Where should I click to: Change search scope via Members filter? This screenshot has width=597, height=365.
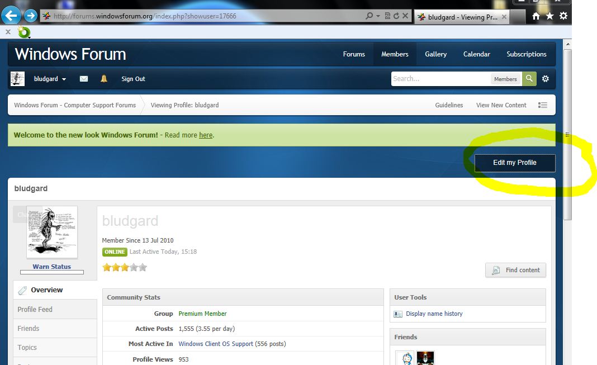coord(506,79)
